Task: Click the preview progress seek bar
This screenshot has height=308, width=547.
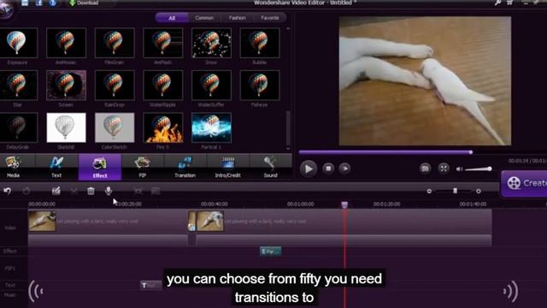Action: (385, 152)
